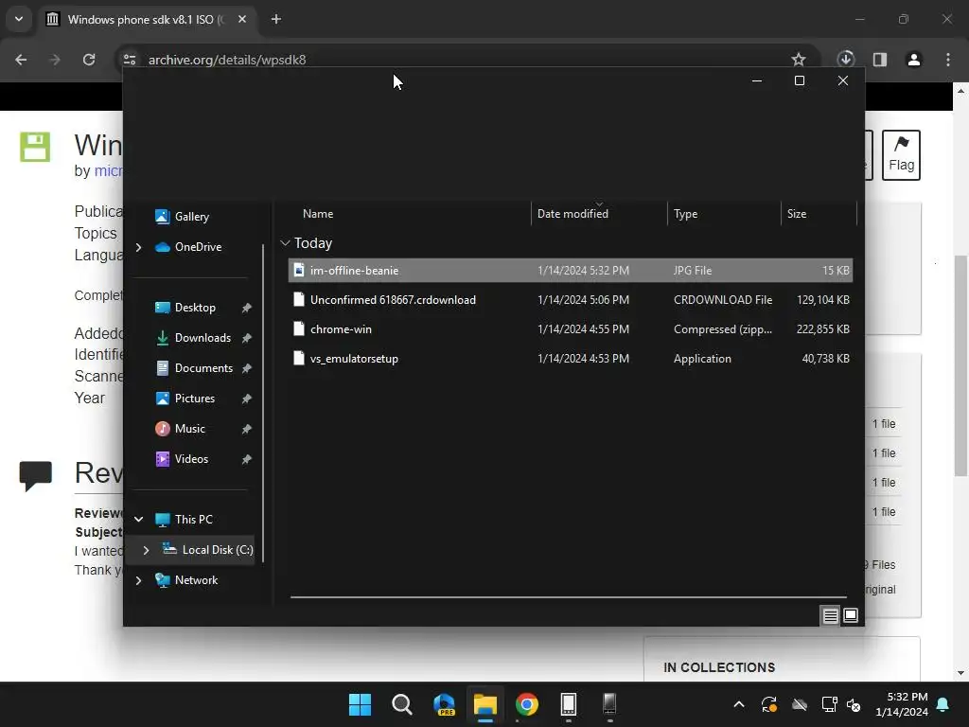Open the Windows Start menu
The width and height of the screenshot is (969, 727).
coord(360,704)
